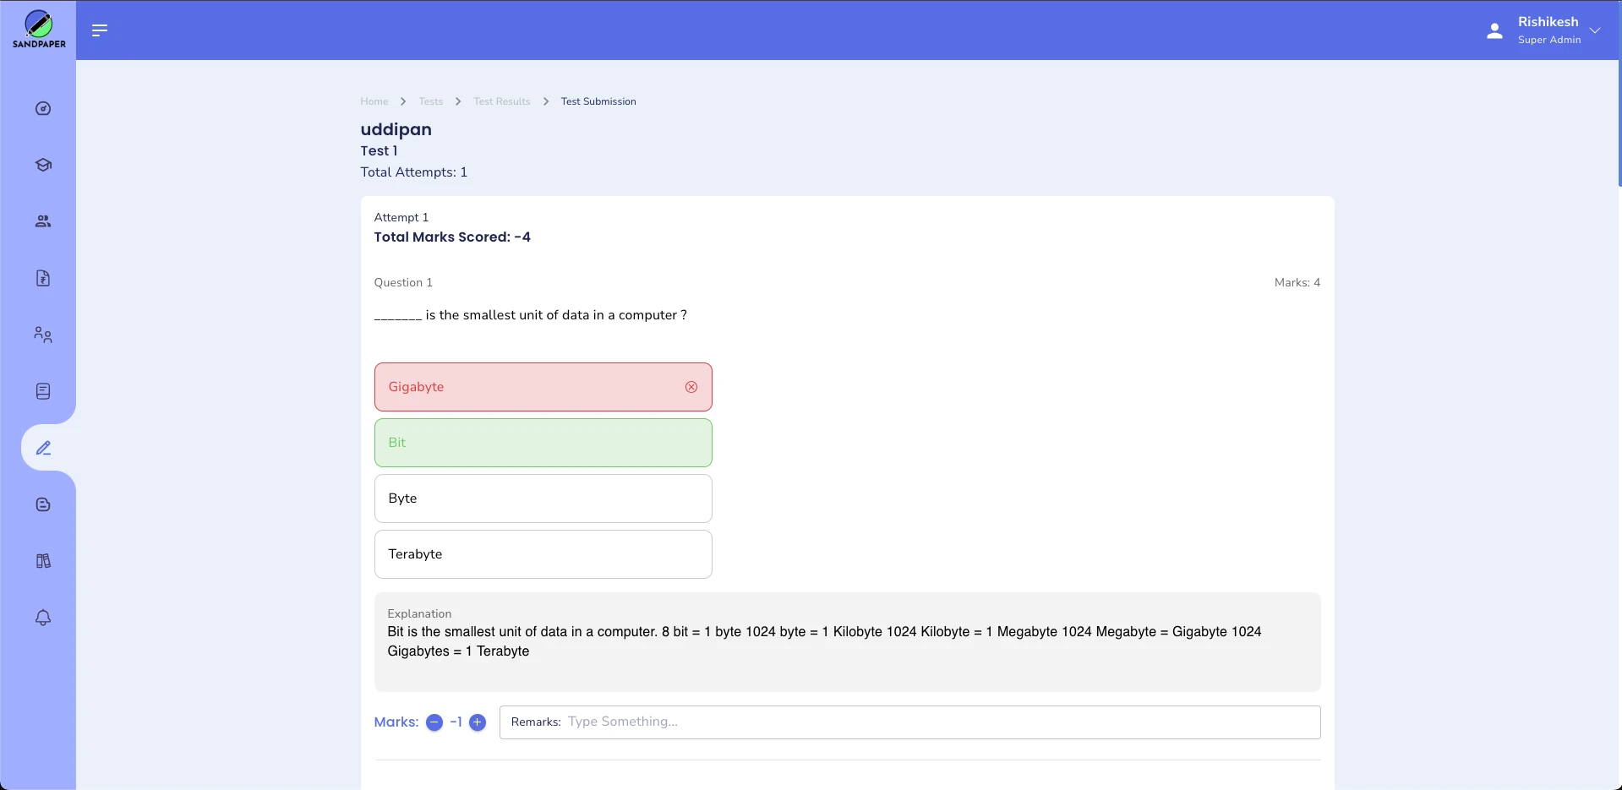Select the Bit answer option
The height and width of the screenshot is (790, 1622).
pos(543,443)
